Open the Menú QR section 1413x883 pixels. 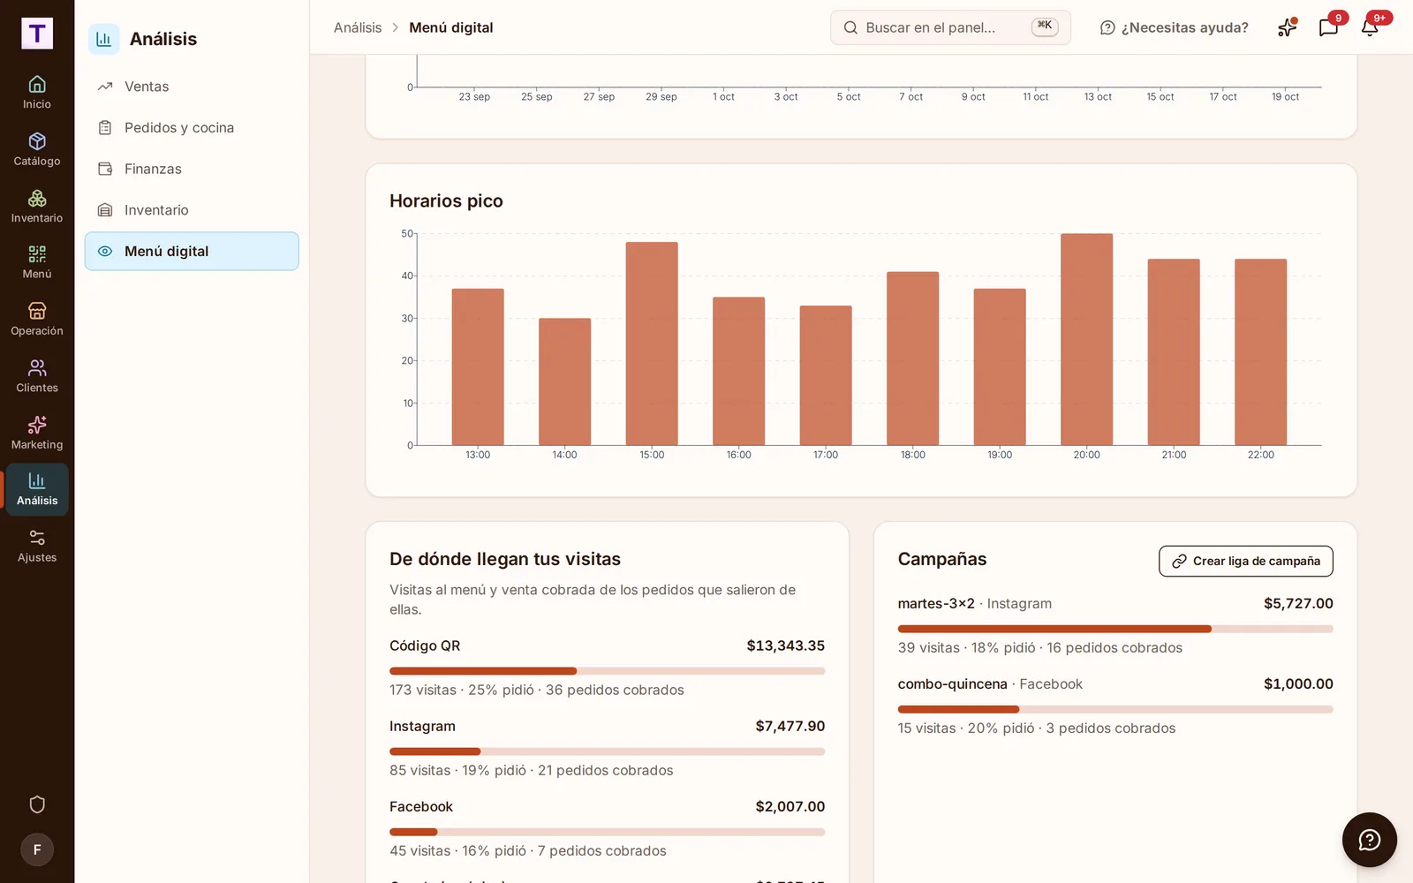(x=37, y=263)
